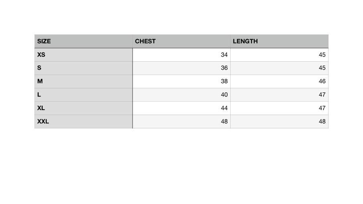Click the XS row header cell
The width and height of the screenshot is (363, 204).
(x=83, y=55)
